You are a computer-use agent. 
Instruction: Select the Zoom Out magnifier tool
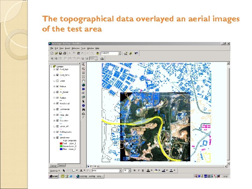click(83, 69)
